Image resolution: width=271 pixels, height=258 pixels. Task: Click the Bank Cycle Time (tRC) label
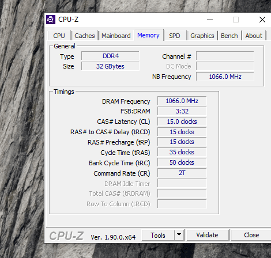click(119, 163)
